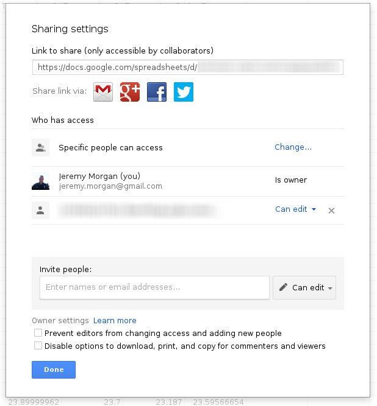Check Disable options to download, print, copy

[x=38, y=346]
